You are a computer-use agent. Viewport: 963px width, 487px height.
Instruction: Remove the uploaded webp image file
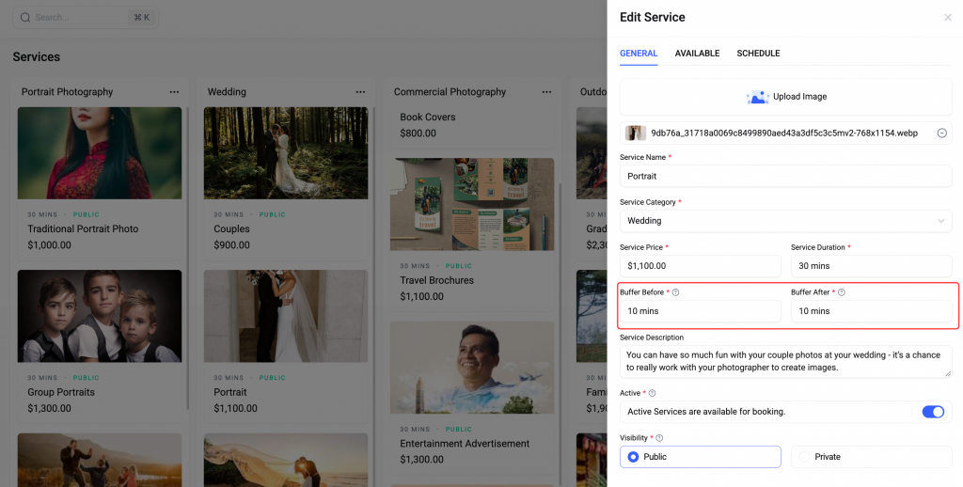[941, 134]
